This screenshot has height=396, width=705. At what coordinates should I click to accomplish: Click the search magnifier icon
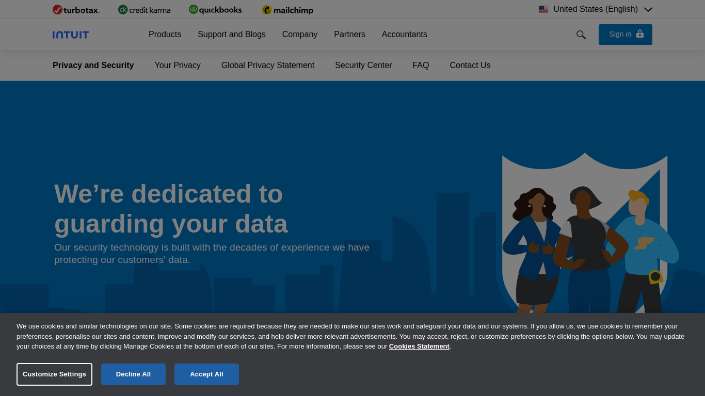581,35
